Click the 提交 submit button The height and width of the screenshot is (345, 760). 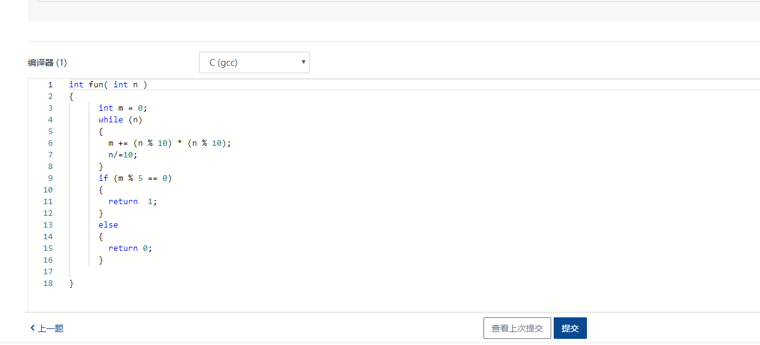(x=570, y=328)
